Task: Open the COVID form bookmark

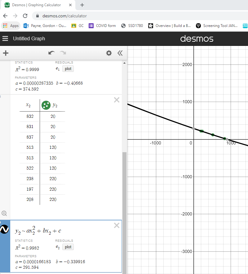Action: [102, 26]
